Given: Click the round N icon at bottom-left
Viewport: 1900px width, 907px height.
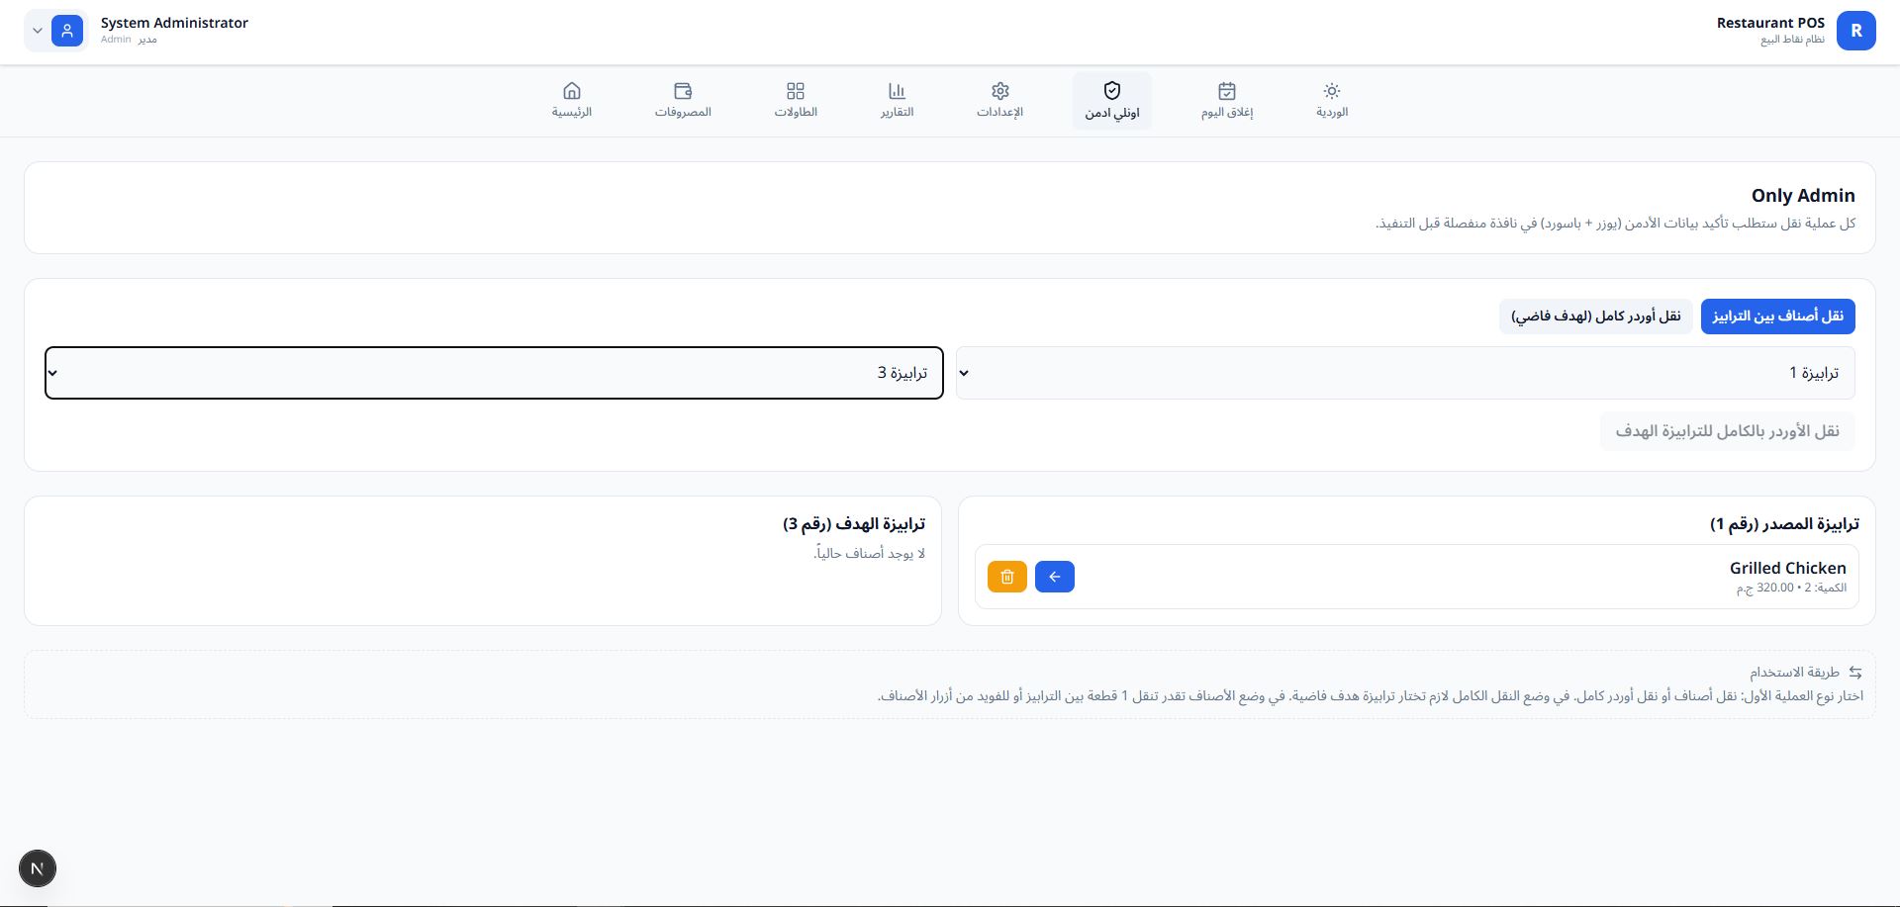Looking at the screenshot, I should click(x=38, y=868).
